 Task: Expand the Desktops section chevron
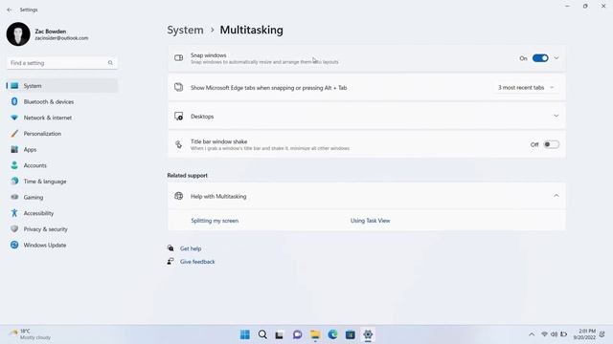pos(556,116)
